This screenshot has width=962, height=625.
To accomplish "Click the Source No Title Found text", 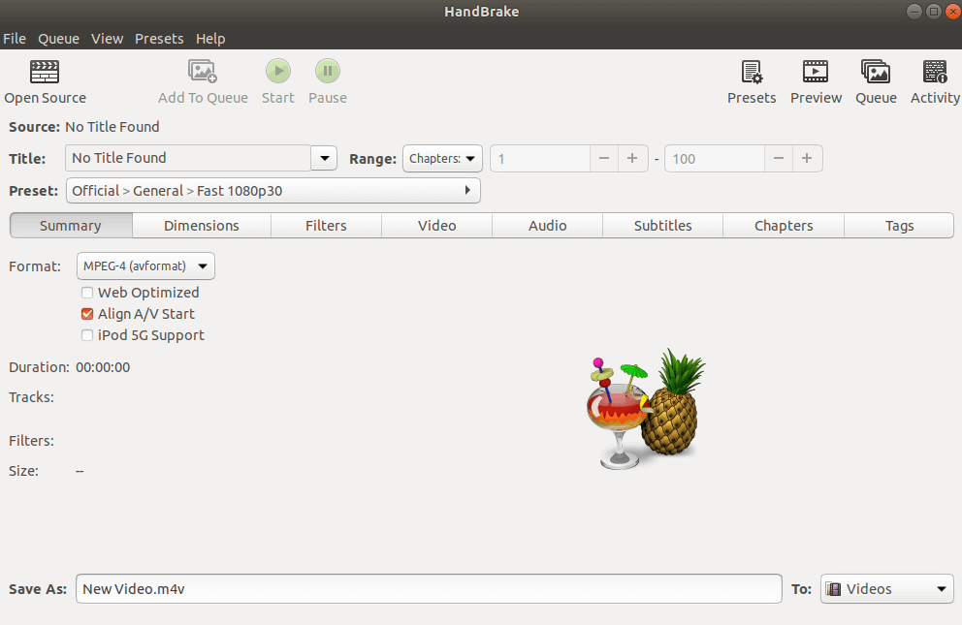I will 112,127.
